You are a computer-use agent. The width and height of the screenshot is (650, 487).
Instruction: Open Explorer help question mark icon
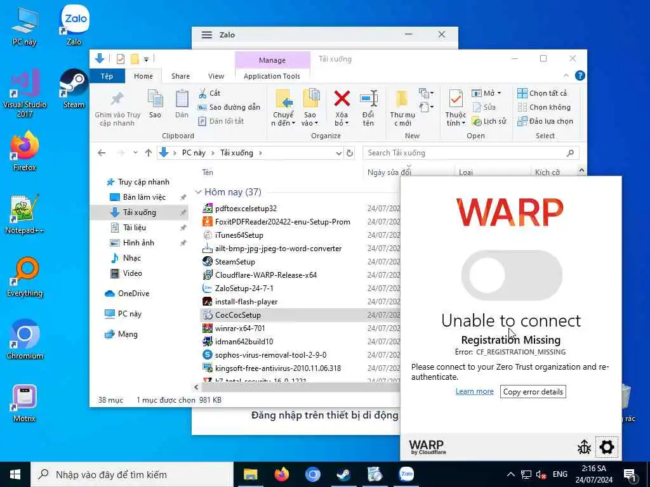(x=580, y=76)
